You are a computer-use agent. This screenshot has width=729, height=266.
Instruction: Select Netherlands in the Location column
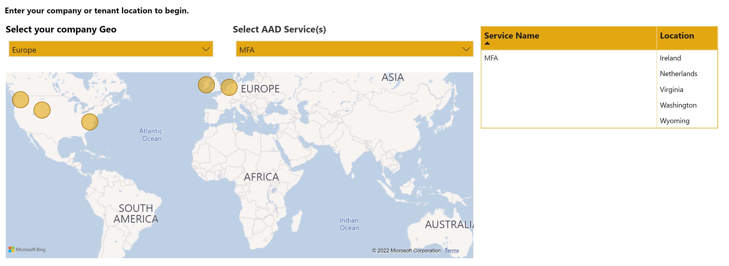[x=678, y=74]
